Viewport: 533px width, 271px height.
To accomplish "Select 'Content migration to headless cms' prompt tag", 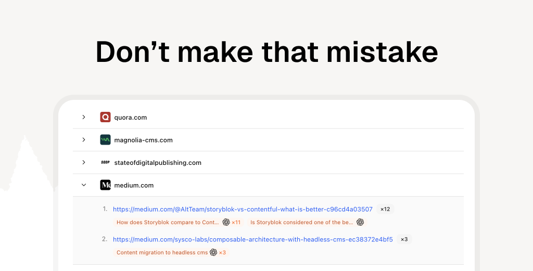I will (x=171, y=252).
